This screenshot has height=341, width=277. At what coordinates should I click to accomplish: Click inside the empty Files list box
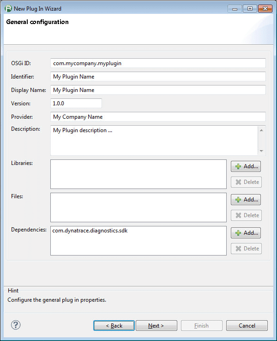tap(138, 207)
